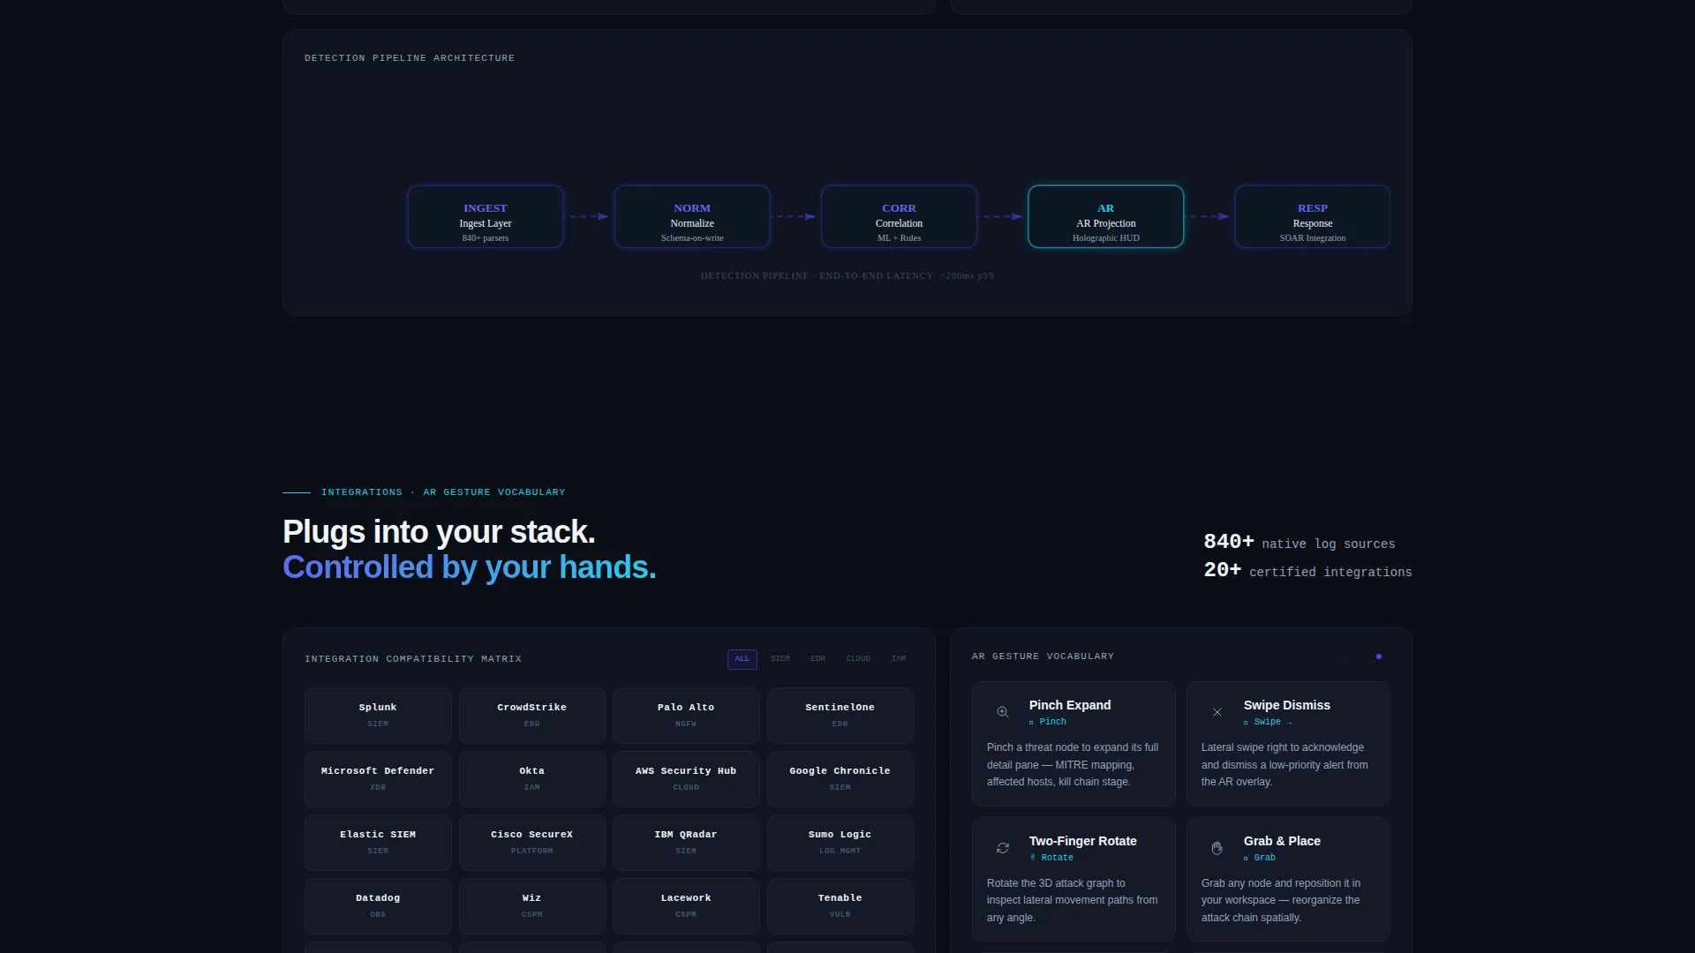Choose the Sumo Logic tile
This screenshot has height=953, width=1695.
840,843
